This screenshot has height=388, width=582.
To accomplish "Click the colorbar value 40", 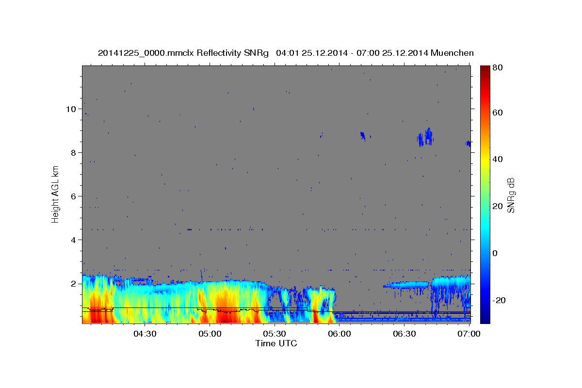I will [497, 159].
